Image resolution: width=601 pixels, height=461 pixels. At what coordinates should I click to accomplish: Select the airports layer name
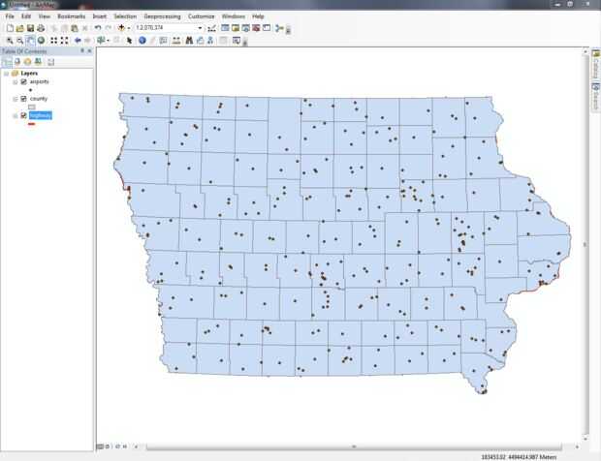(39, 81)
